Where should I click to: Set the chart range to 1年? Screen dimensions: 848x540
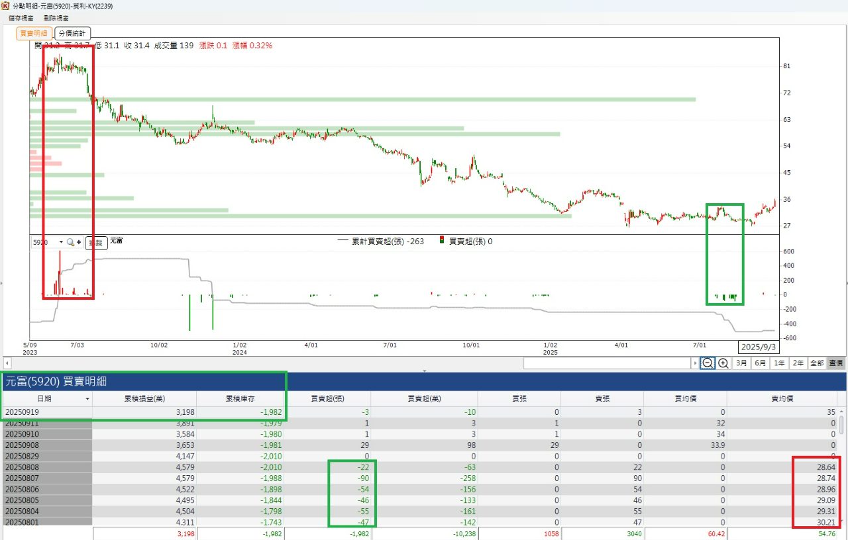coord(780,363)
